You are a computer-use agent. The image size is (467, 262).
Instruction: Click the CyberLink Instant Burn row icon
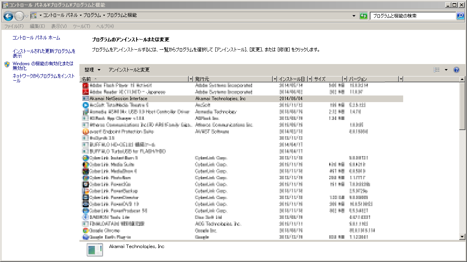point(86,158)
